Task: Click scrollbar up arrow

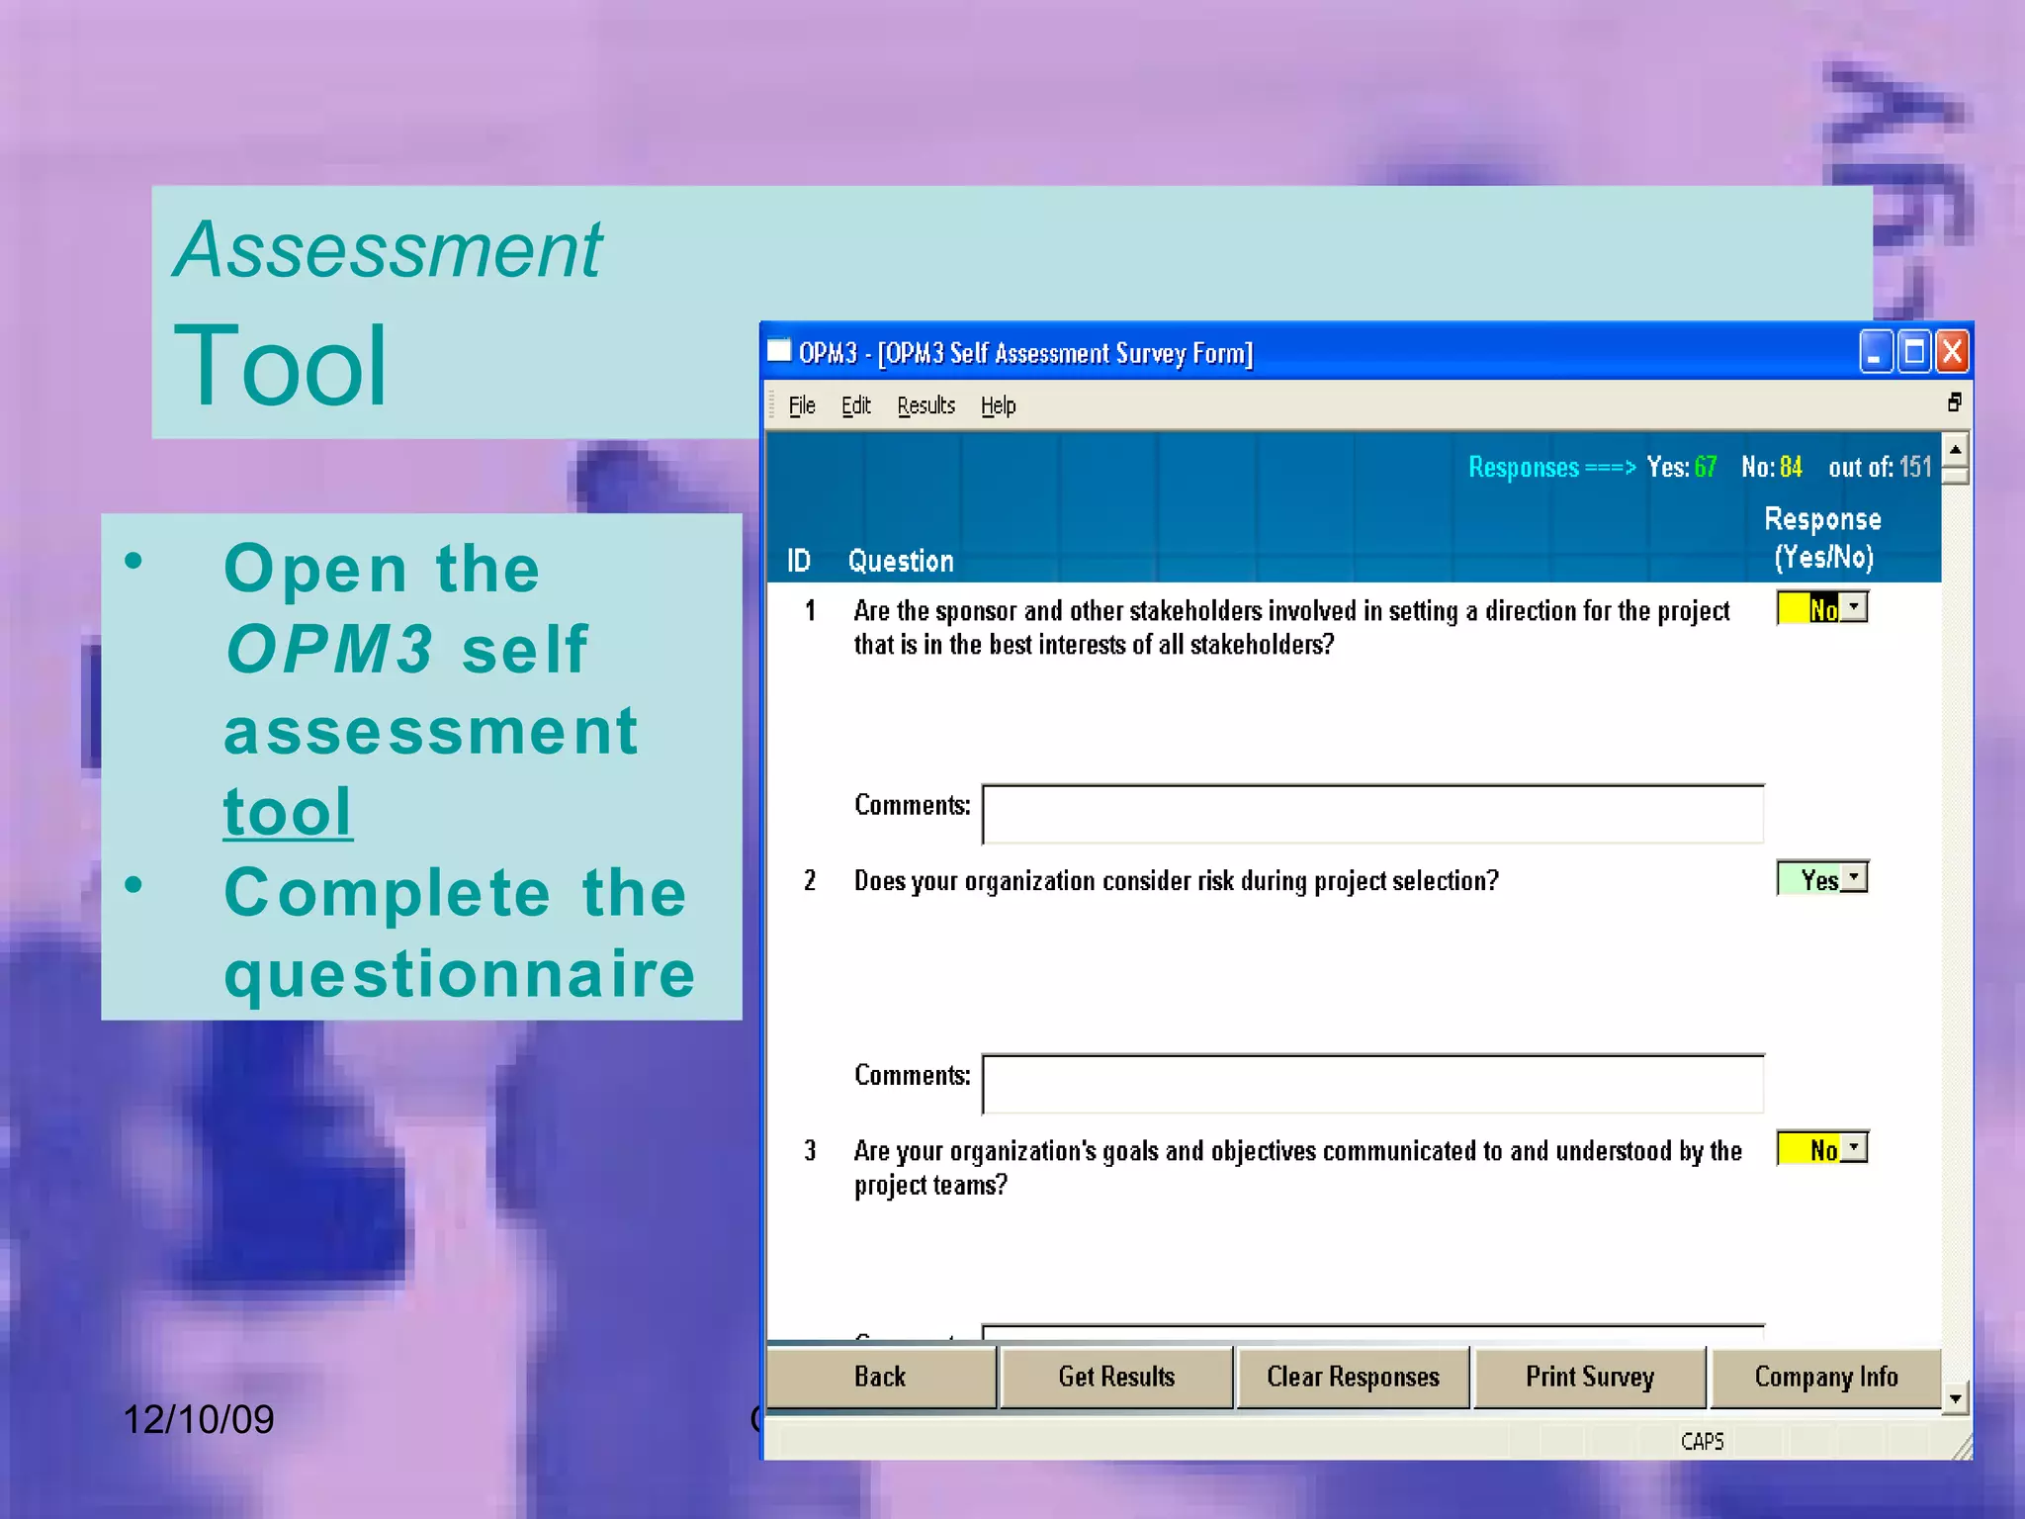Action: 1955,449
